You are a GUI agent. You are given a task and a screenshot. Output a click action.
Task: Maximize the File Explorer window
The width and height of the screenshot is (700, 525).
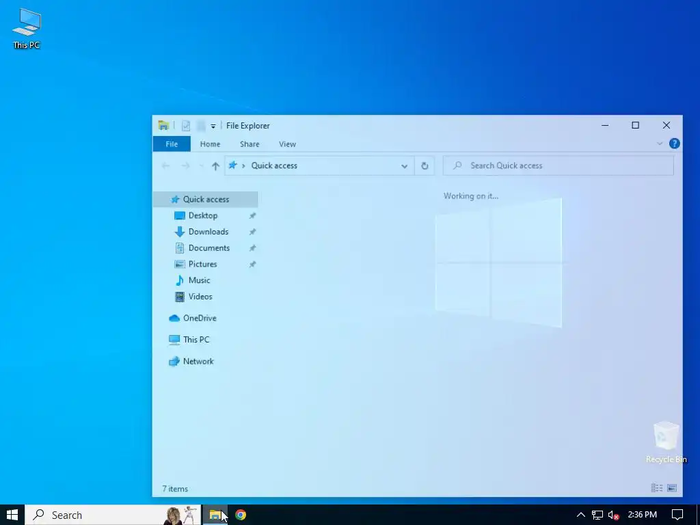click(635, 126)
